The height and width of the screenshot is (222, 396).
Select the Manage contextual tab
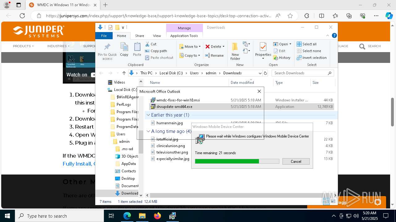point(184,28)
